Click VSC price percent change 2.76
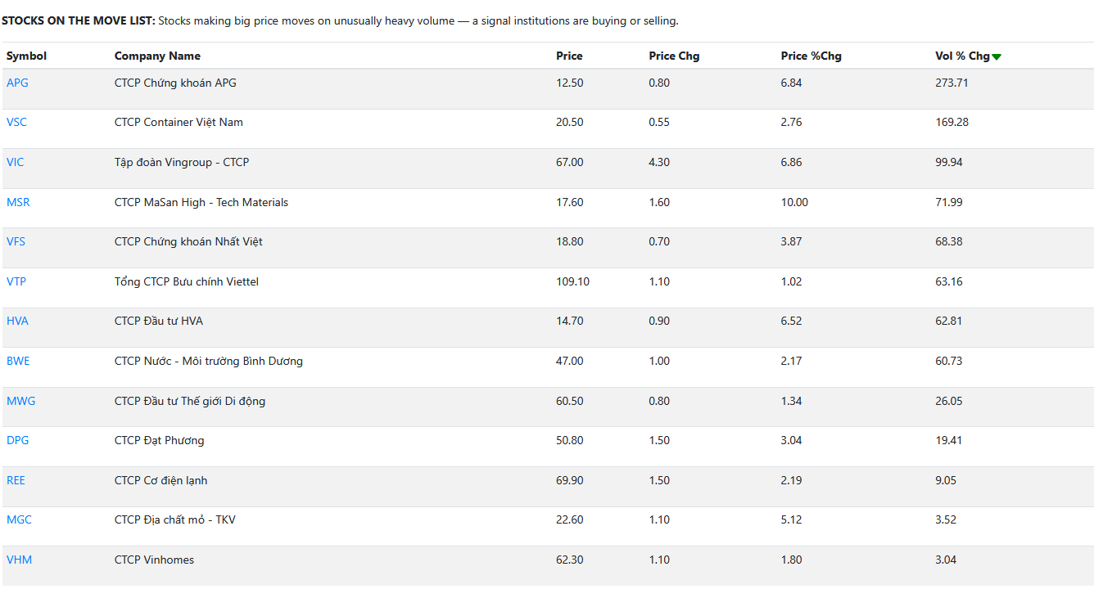This screenshot has width=1094, height=589. [791, 122]
